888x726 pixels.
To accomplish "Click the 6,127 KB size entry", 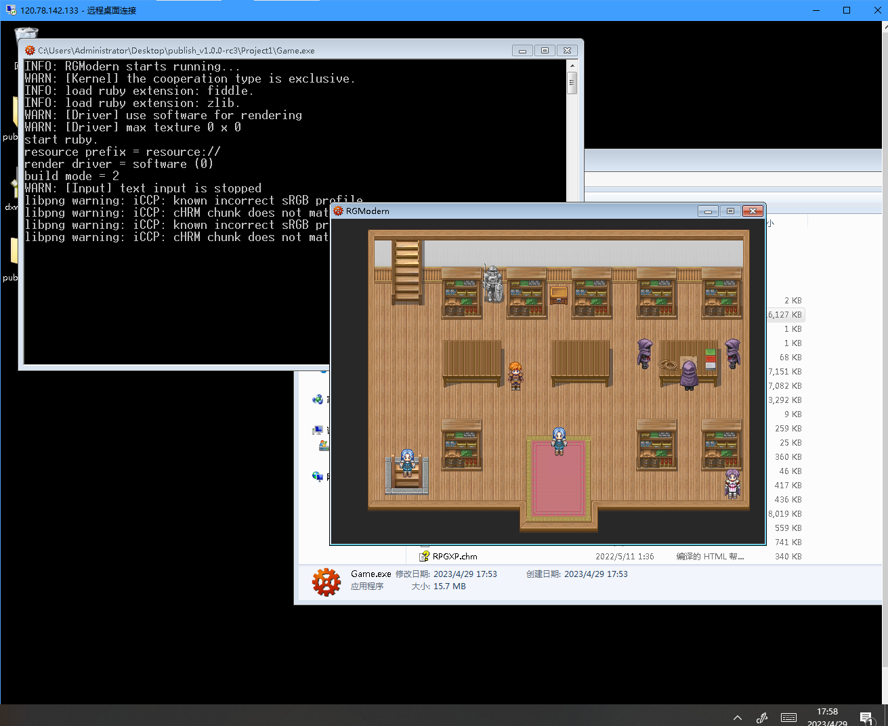I will 784,315.
